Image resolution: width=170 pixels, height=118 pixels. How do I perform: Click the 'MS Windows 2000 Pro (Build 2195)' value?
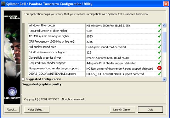(x=108, y=26)
